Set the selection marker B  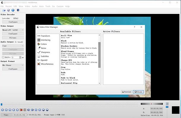tap(25, 110)
